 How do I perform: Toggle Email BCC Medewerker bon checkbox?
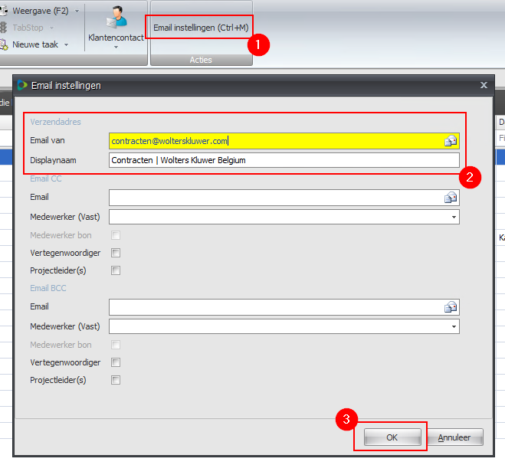[116, 345]
